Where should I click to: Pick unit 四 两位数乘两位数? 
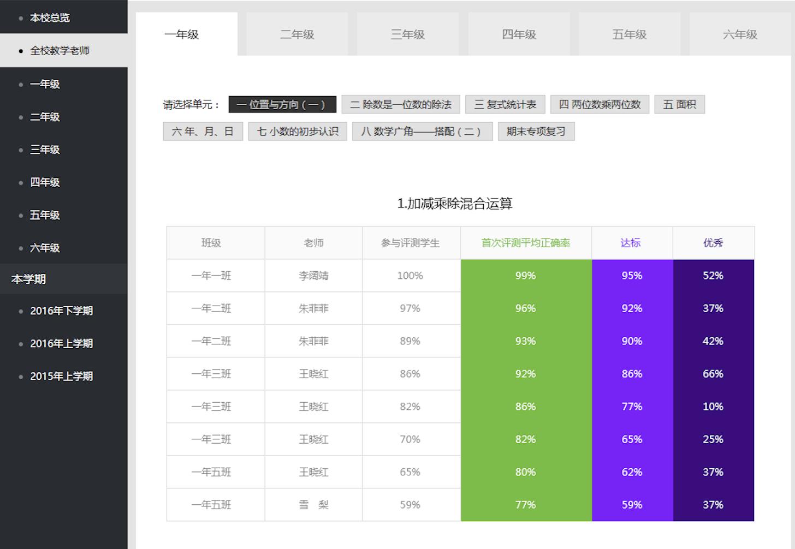pos(600,104)
